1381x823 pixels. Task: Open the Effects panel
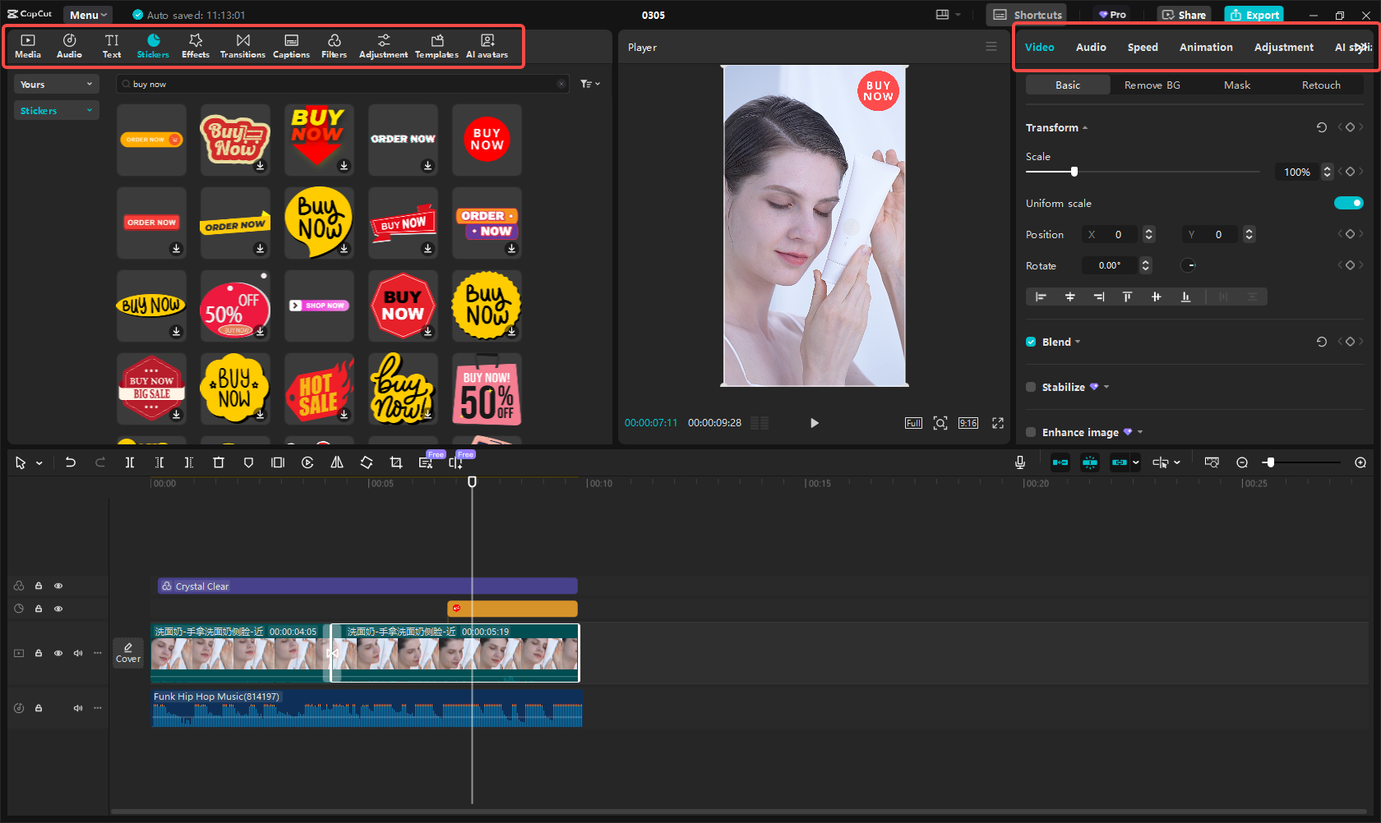click(x=195, y=45)
